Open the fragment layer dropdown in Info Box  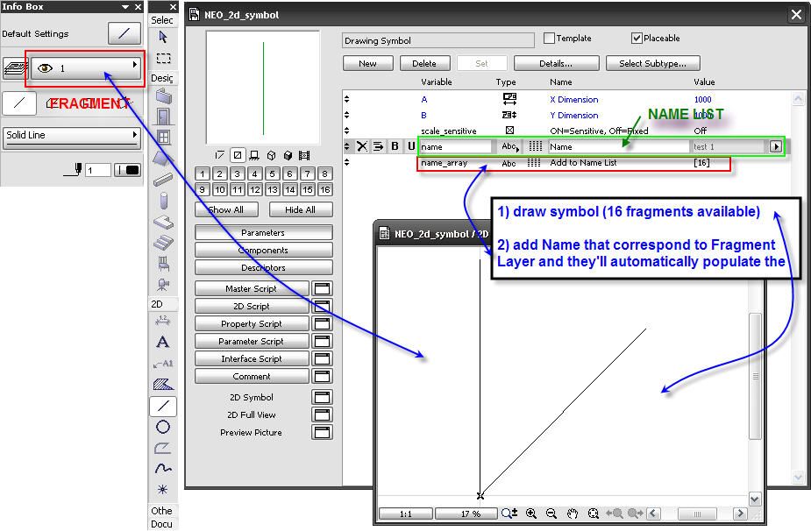[86, 67]
